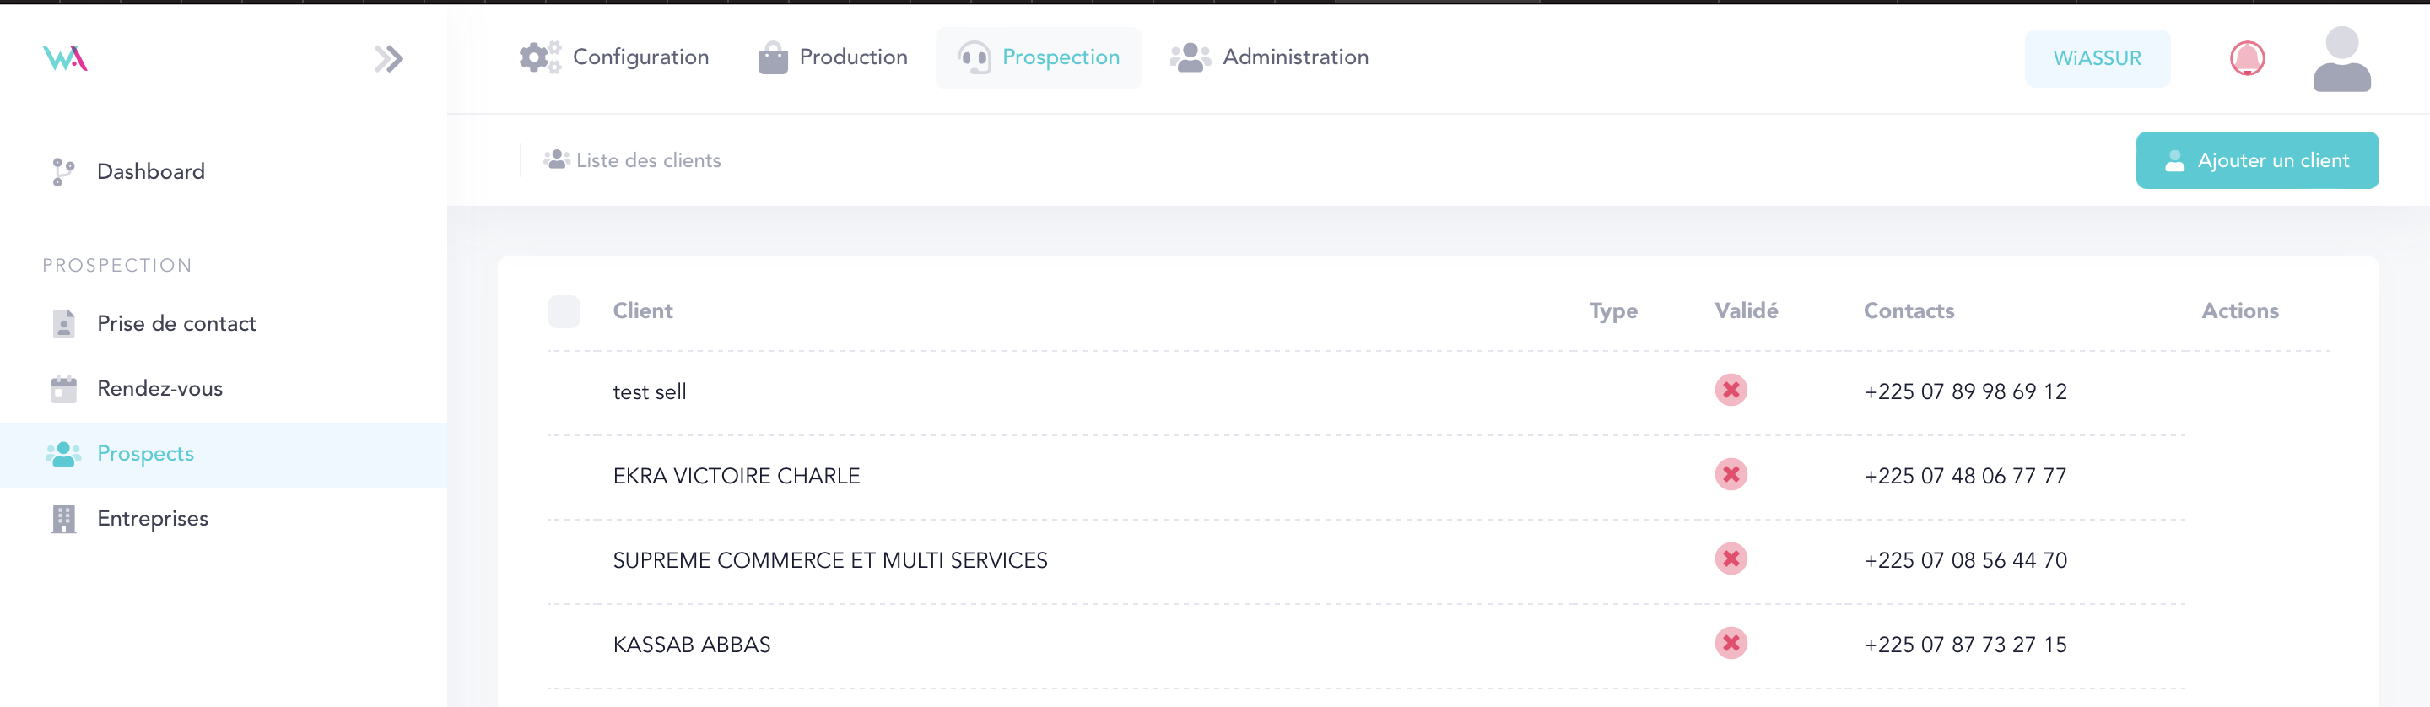Click the Entreprises building icon

63,519
